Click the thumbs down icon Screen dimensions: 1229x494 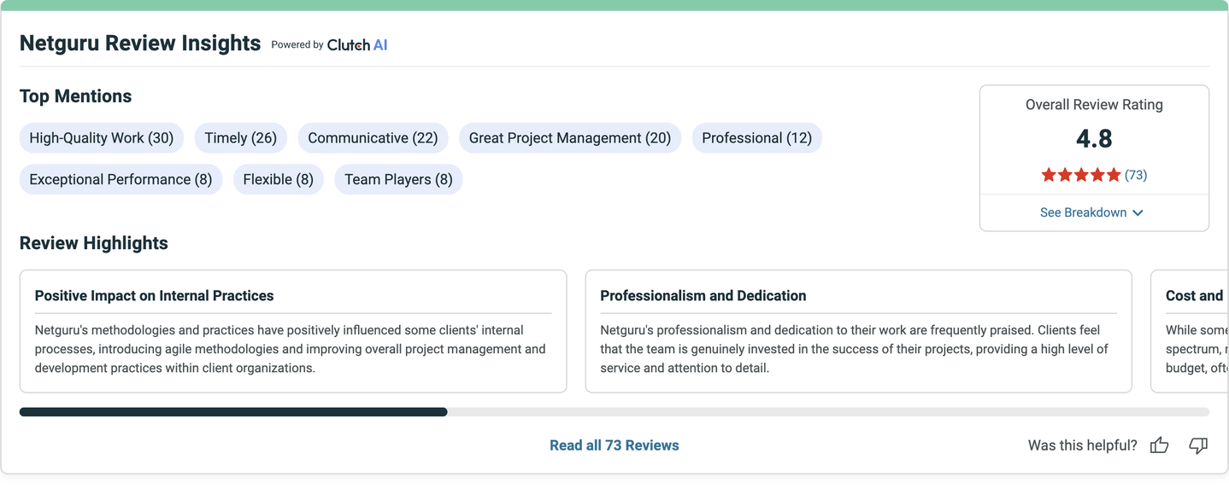pos(1198,445)
